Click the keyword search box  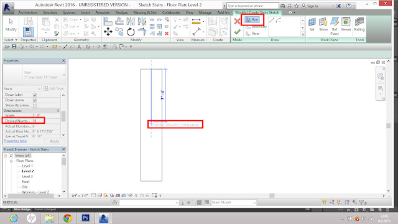tap(252, 6)
